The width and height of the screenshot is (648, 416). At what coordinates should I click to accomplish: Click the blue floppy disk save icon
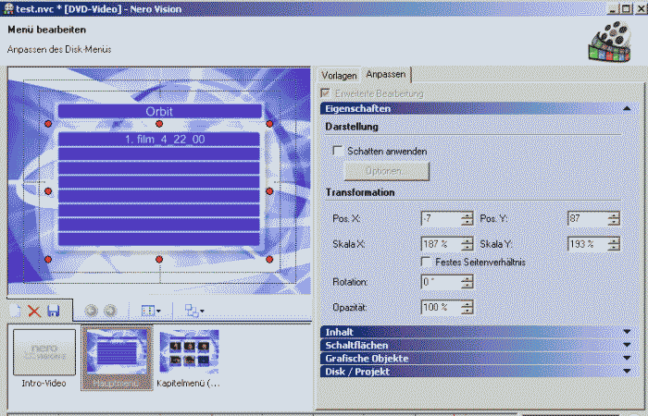click(x=53, y=312)
